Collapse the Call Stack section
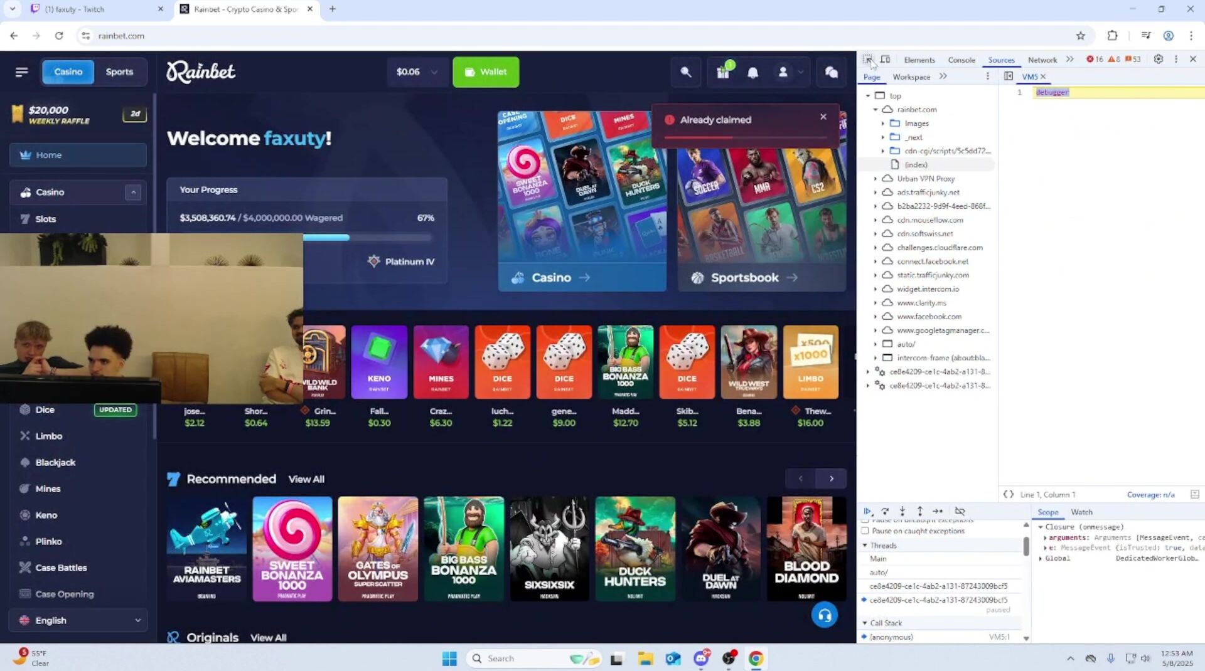1205x671 pixels. point(865,623)
